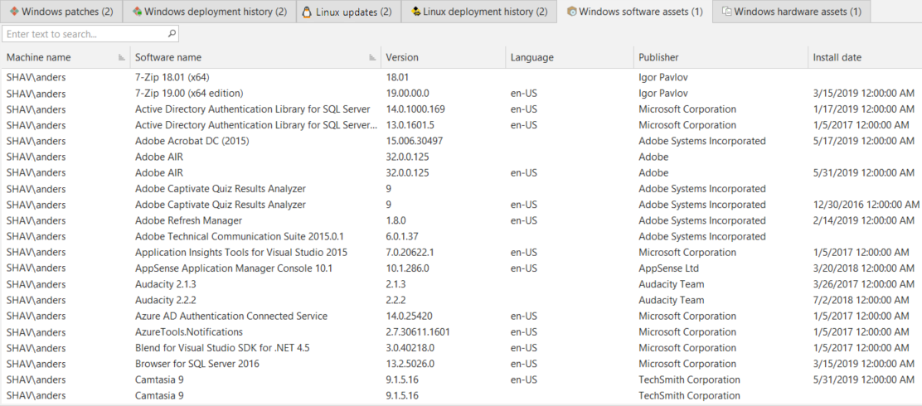This screenshot has width=922, height=406.
Task: Select the Audacity 2.2.2 row
Action: click(x=461, y=300)
